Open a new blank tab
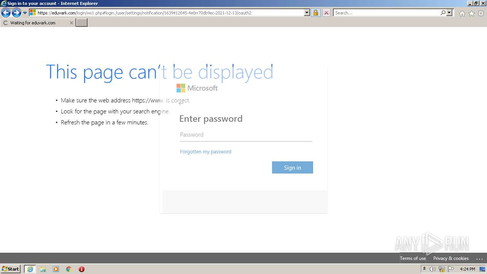 pos(82,23)
